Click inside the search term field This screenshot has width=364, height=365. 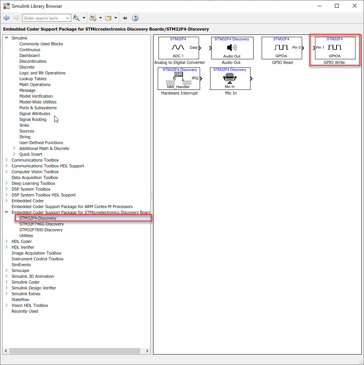coord(43,18)
